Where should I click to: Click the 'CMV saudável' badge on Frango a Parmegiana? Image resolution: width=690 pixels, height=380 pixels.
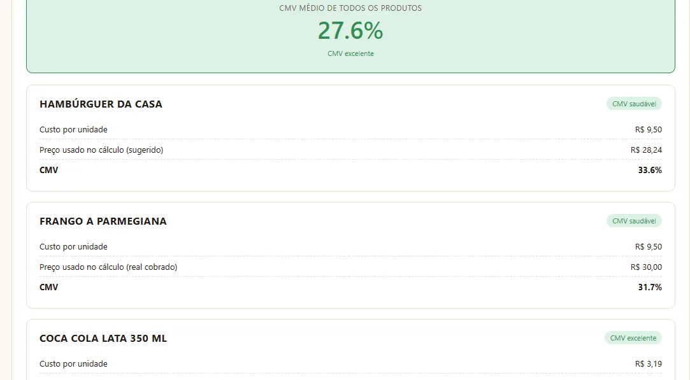click(x=634, y=221)
